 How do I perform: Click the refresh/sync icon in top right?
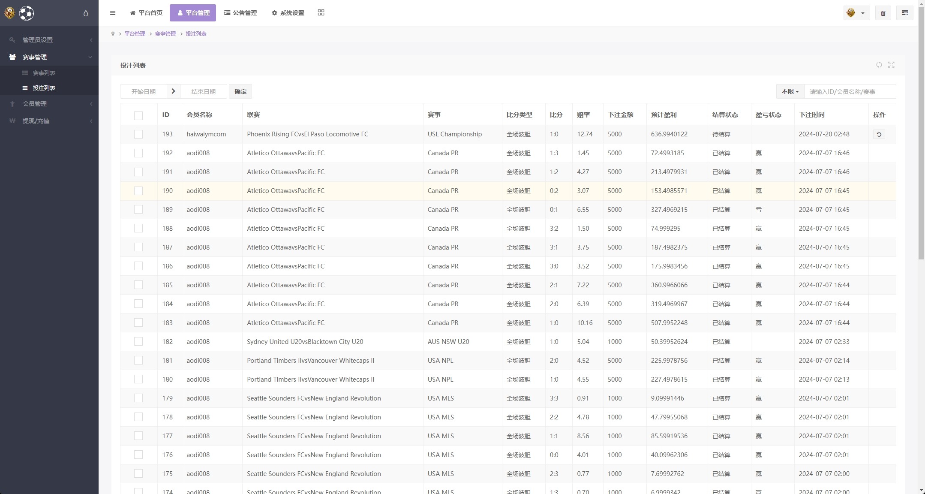pos(879,65)
